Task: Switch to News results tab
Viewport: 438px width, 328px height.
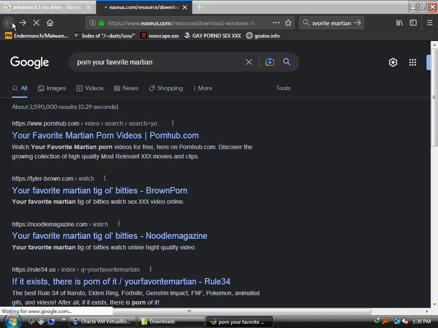Action: 126,88
